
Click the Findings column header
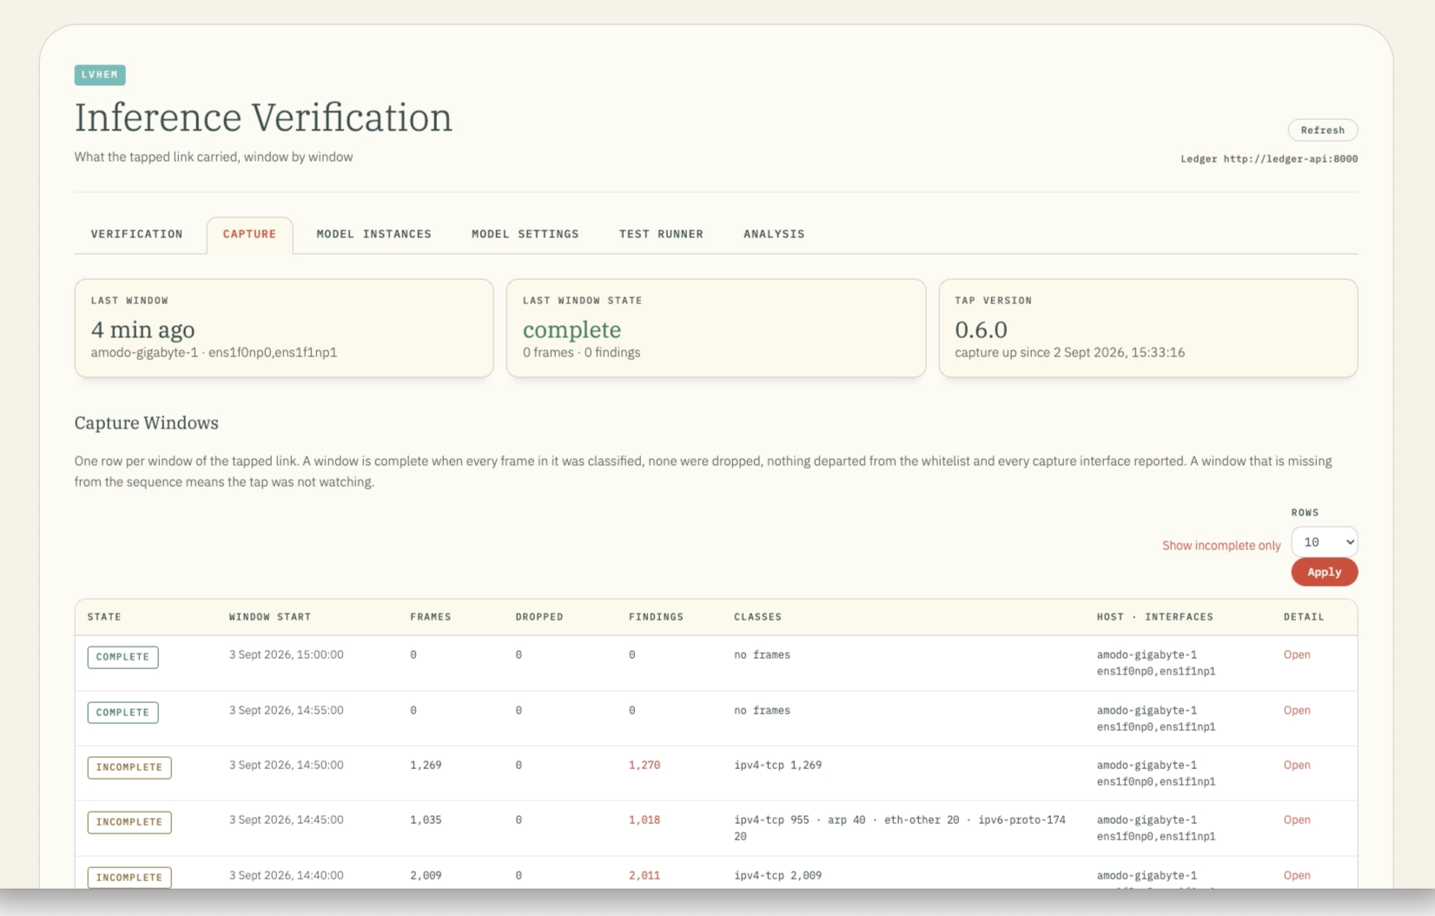click(656, 617)
